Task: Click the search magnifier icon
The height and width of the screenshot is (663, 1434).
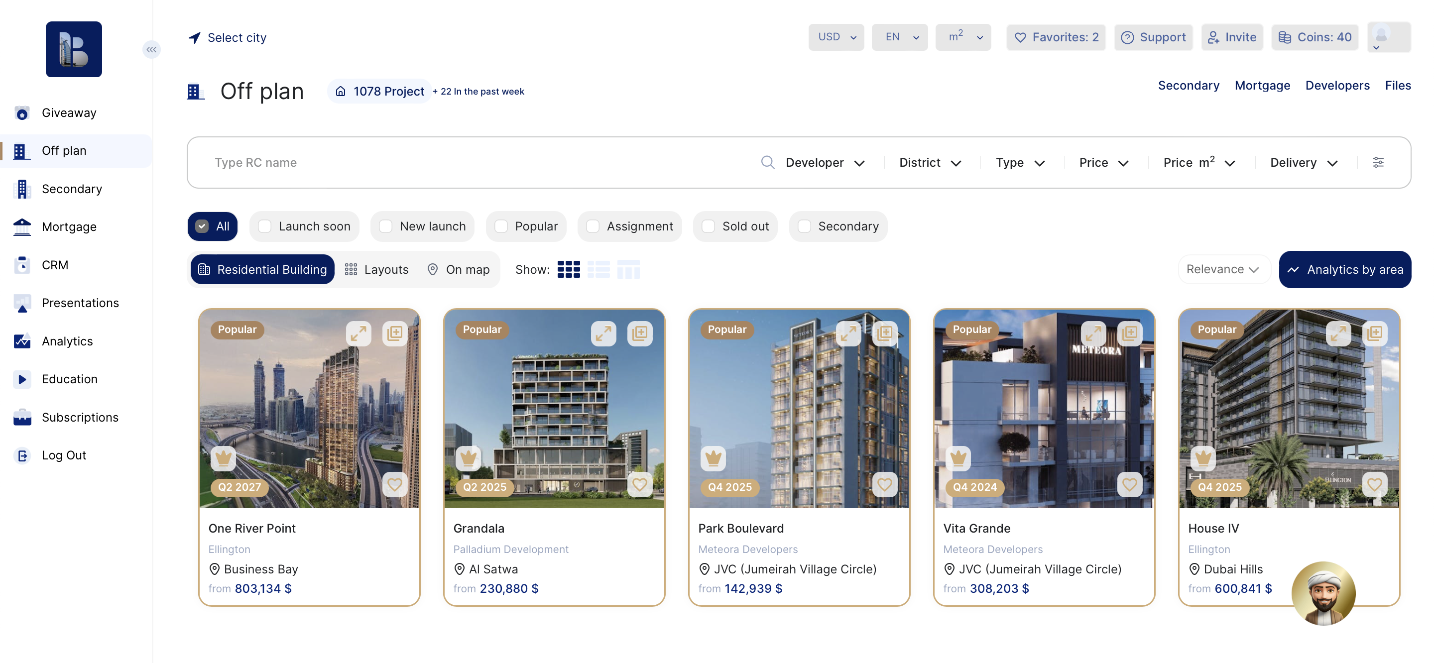Action: click(768, 162)
